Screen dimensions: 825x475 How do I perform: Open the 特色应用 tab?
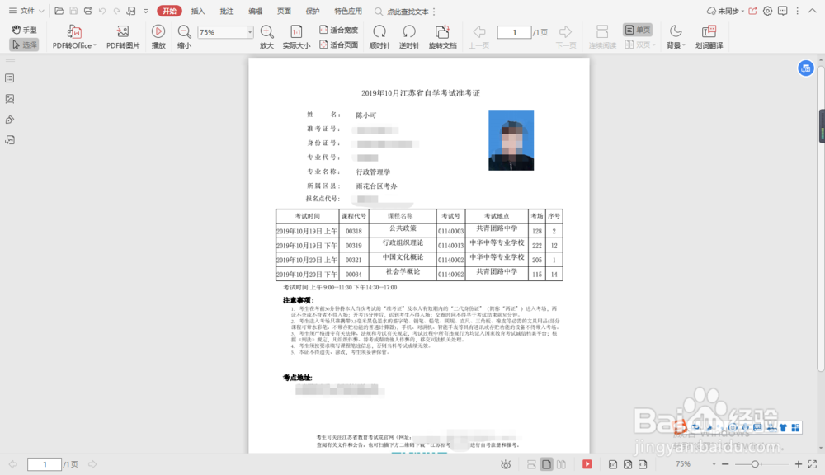348,11
